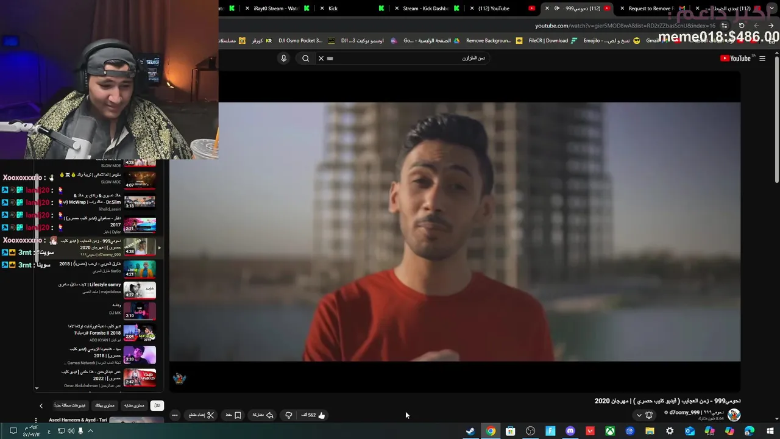Click the search magnifier button
The height and width of the screenshot is (439, 780).
(x=306, y=59)
